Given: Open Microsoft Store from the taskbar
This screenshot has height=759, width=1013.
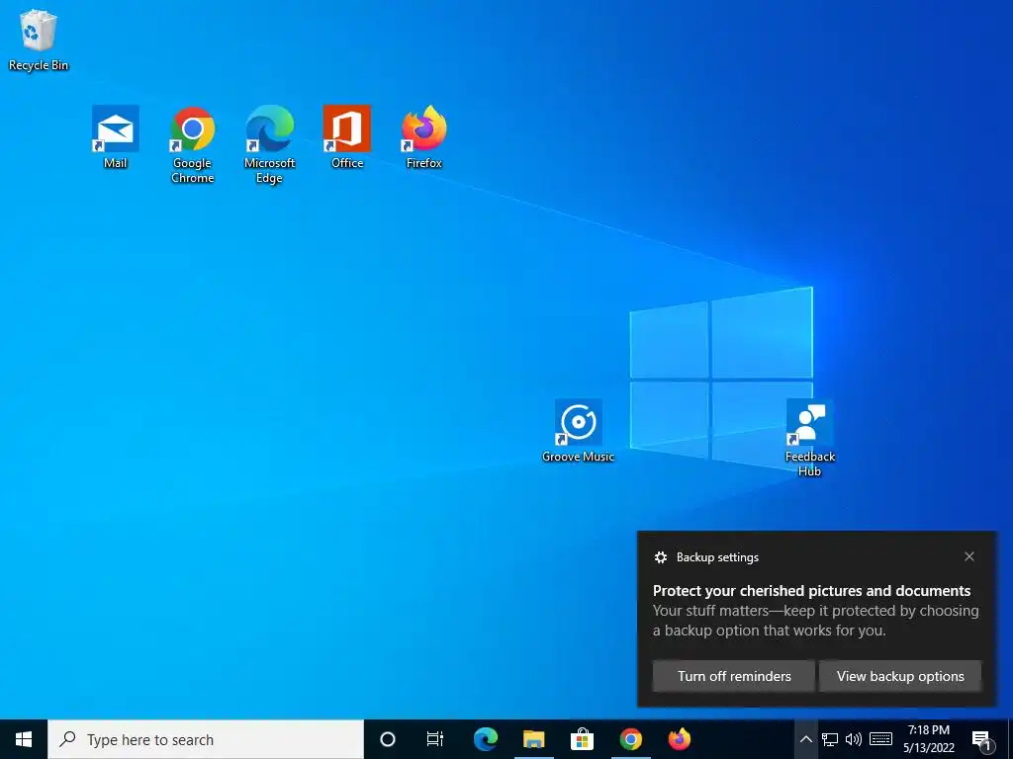Looking at the screenshot, I should pos(582,739).
